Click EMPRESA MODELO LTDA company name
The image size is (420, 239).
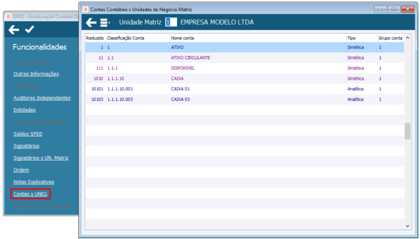(x=217, y=22)
